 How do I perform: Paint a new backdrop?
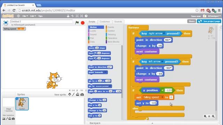click(x=7, y=119)
